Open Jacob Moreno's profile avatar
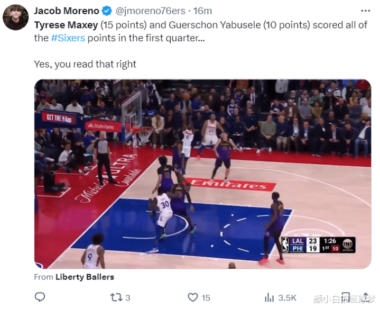This screenshot has width=380, height=309. [x=15, y=17]
